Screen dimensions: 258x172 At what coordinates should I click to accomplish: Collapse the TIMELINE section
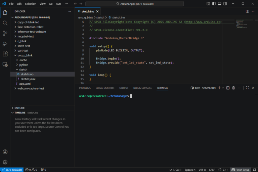[42, 113]
